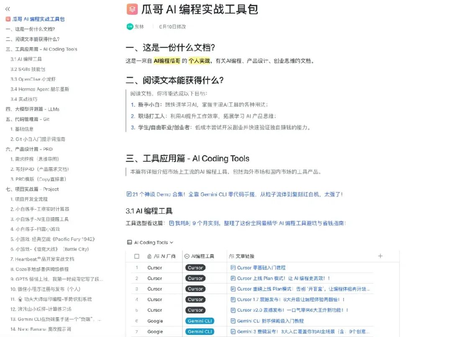This screenshot has height=337, width=452.
Task: Click the Google cell in row 6
Action: coord(155,321)
